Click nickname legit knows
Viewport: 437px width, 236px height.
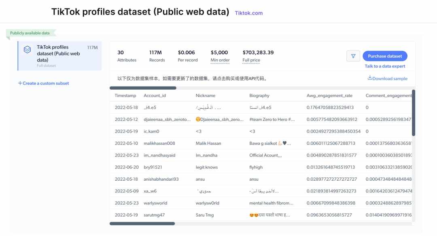pyautogui.click(x=207, y=167)
